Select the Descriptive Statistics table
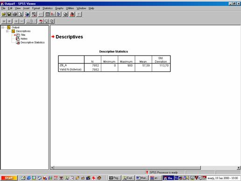 pyautogui.click(x=114, y=63)
